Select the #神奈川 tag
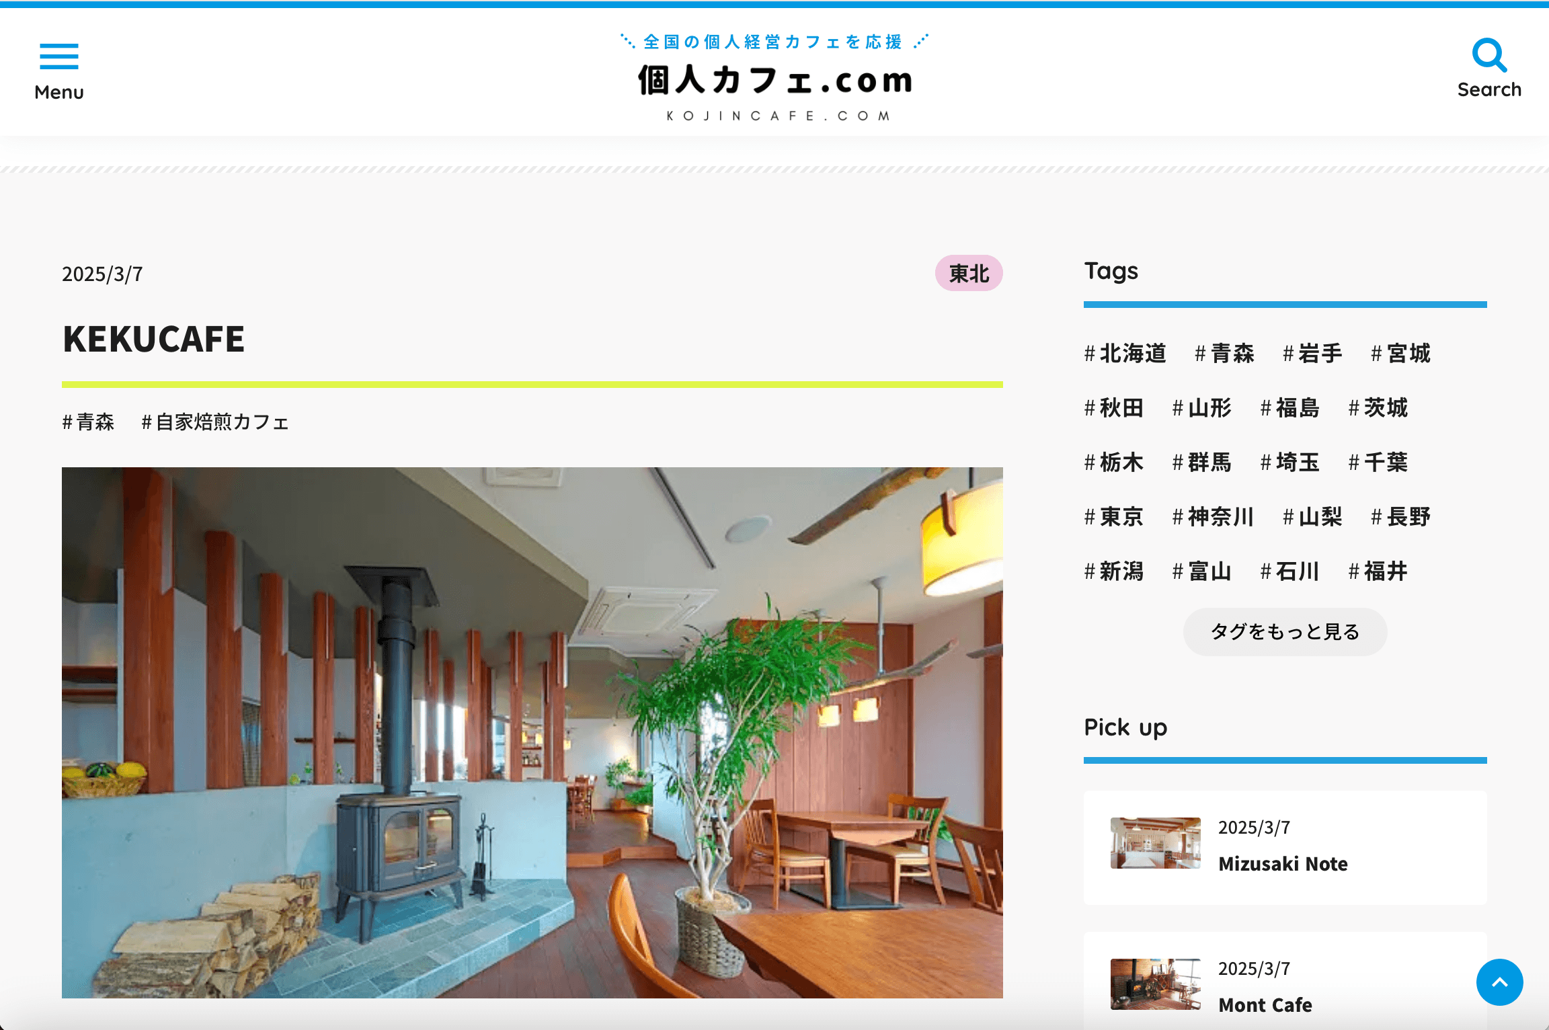 (x=1213, y=516)
